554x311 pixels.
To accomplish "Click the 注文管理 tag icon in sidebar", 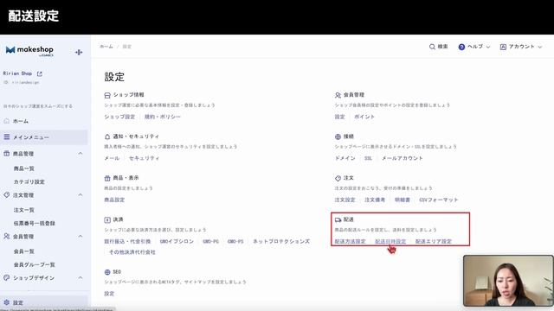I will pyautogui.click(x=7, y=194).
